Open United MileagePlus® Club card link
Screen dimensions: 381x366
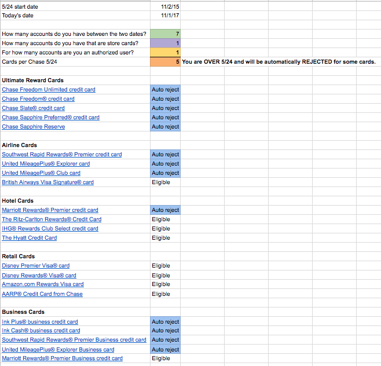pyautogui.click(x=41, y=173)
